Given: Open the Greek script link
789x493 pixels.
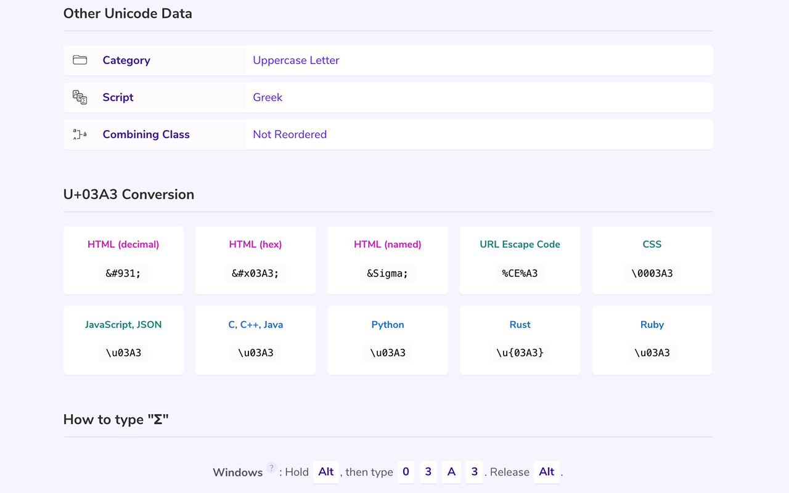Looking at the screenshot, I should 268,97.
